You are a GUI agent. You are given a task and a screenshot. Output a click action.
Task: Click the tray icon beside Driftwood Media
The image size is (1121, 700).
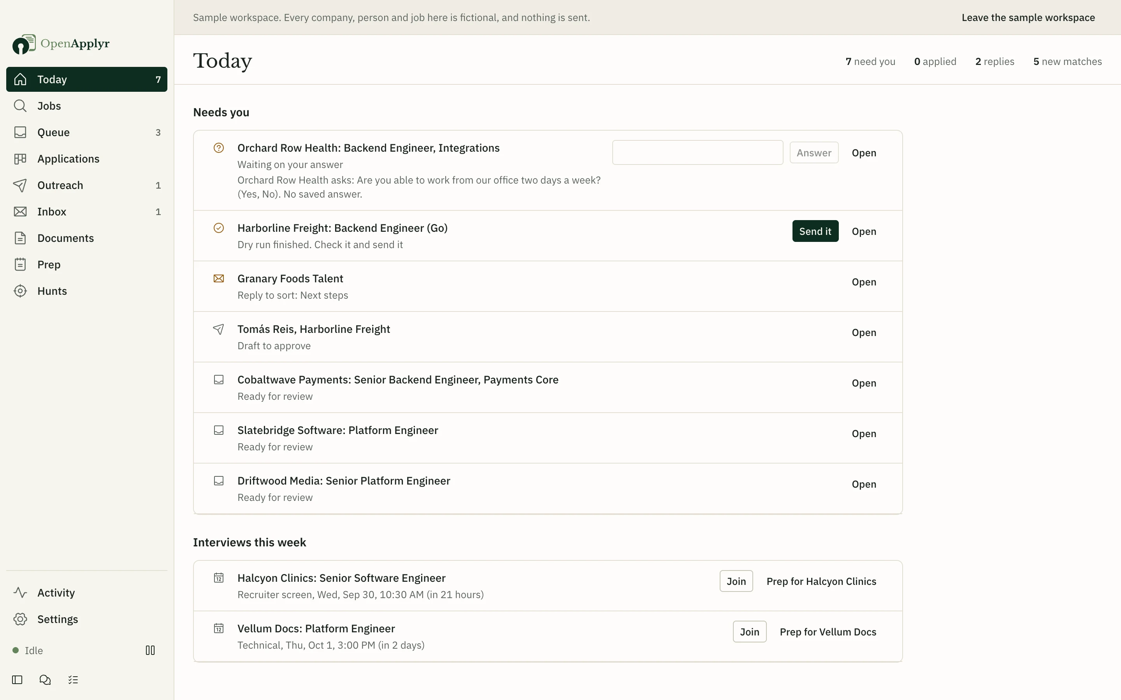(219, 481)
